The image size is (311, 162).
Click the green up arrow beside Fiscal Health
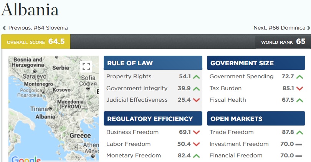coord(300,100)
